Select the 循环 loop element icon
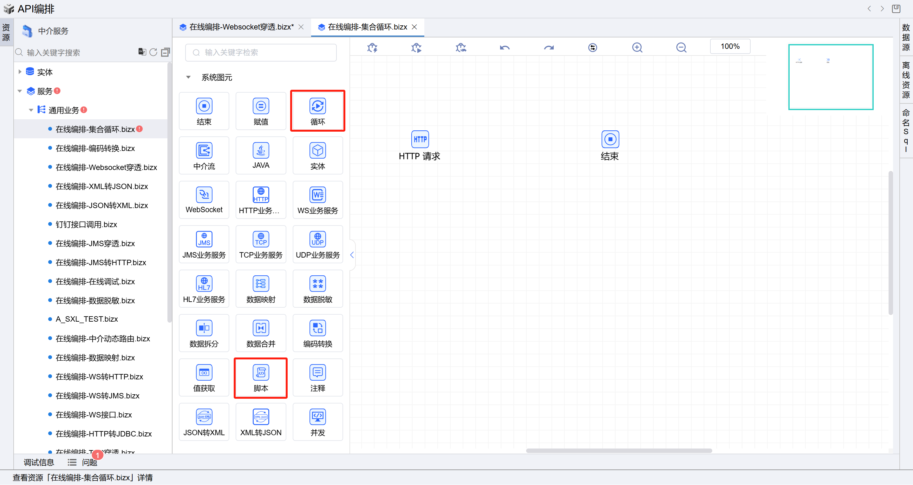913x485 pixels. click(x=317, y=106)
